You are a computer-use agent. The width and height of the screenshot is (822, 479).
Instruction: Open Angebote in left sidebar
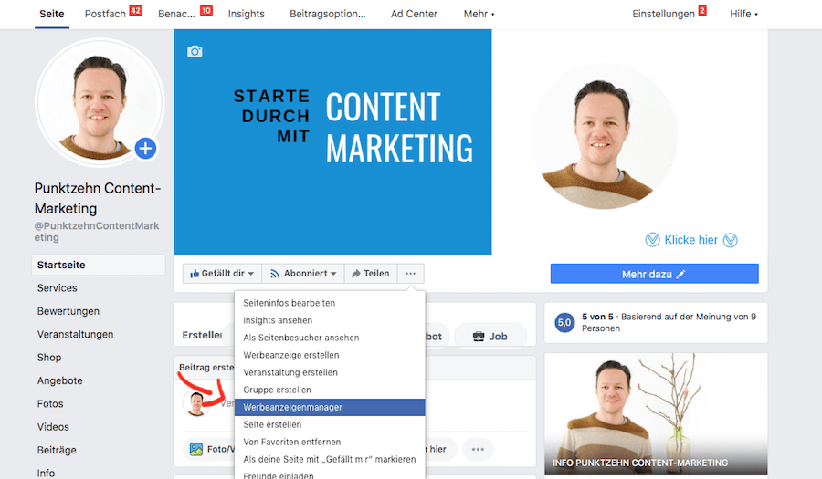tap(59, 380)
